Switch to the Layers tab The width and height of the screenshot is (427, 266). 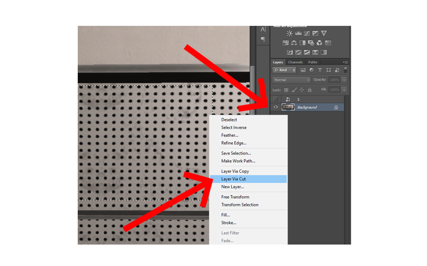click(x=278, y=62)
